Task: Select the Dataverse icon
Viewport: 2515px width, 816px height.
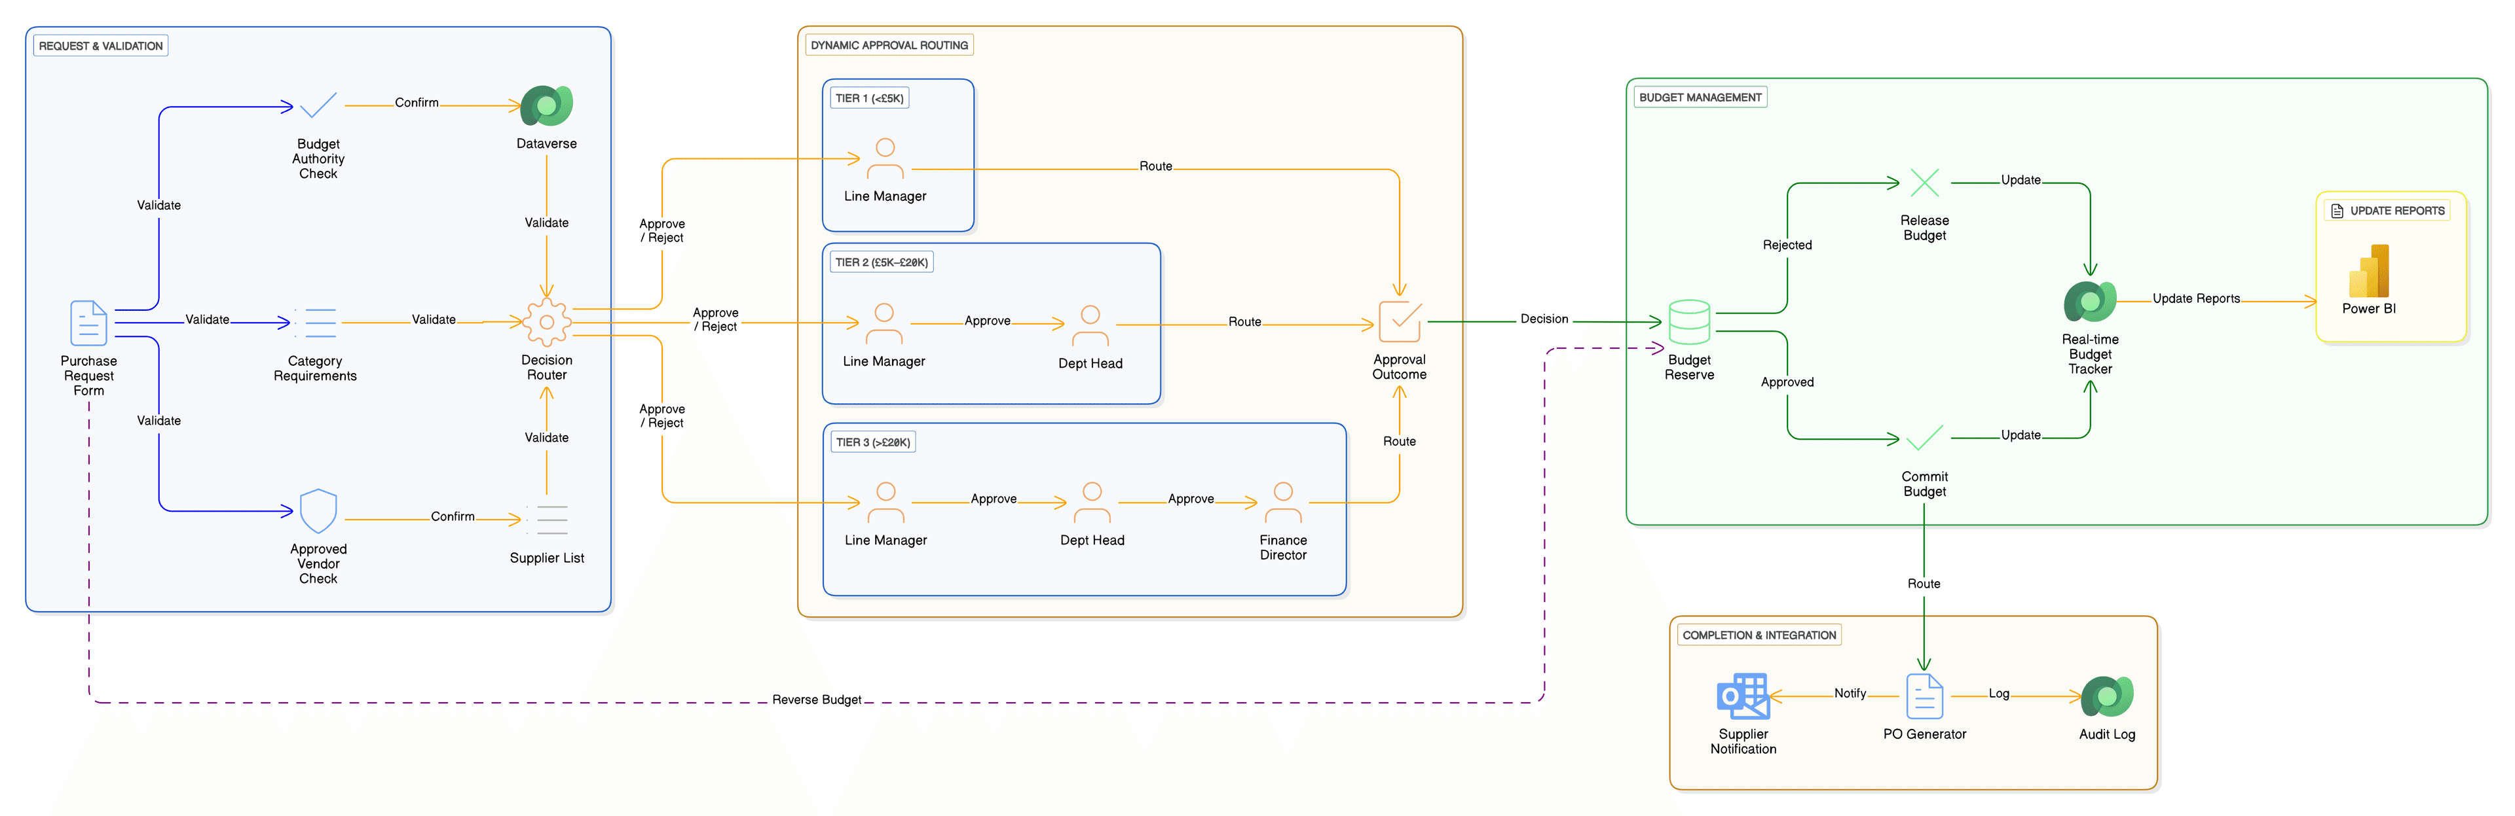Action: pyautogui.click(x=547, y=104)
